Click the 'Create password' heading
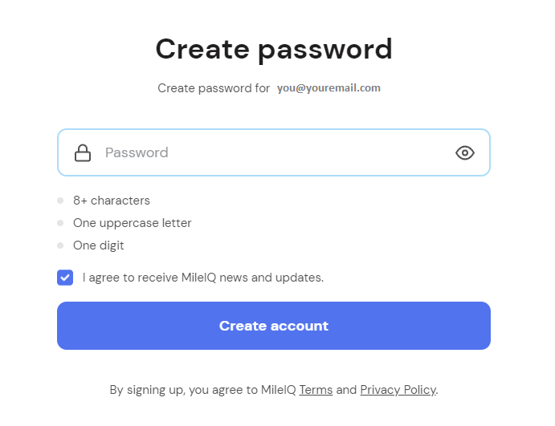Screen dimensions: 555x426 [274, 49]
